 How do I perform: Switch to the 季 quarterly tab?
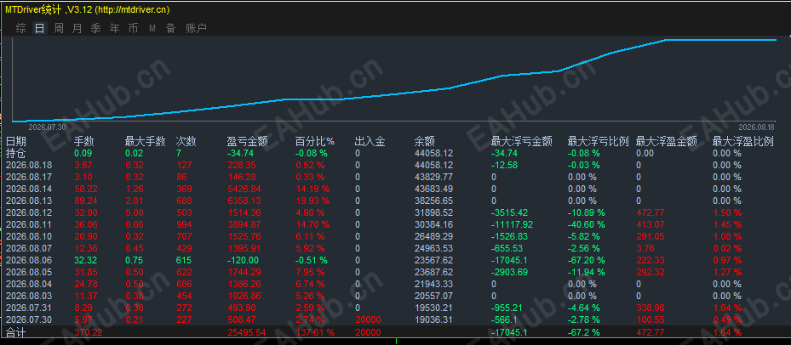(95, 28)
